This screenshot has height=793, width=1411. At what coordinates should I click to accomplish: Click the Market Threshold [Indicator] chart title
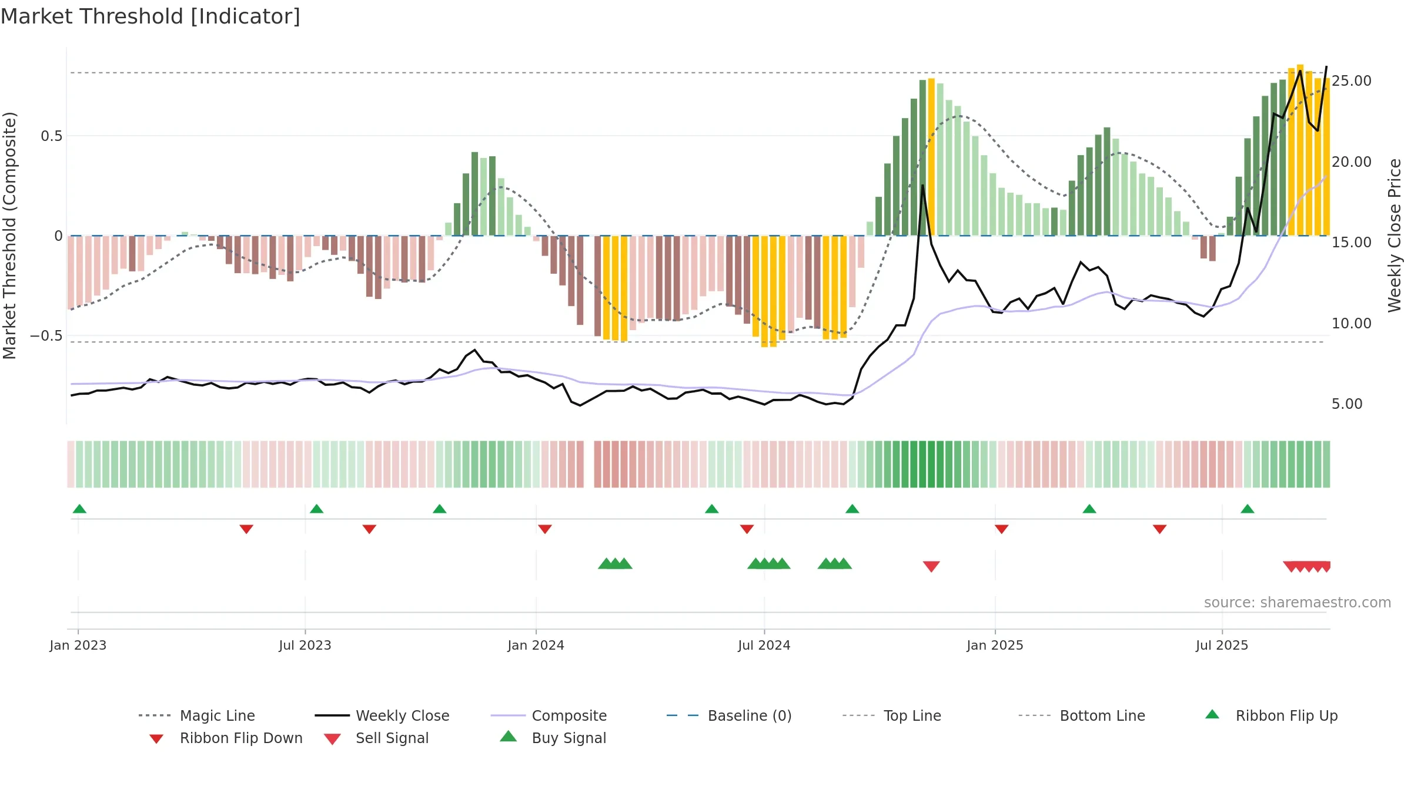point(151,16)
